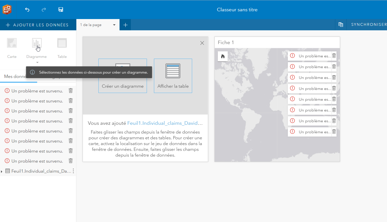Open the page tab dropdown arrow
Viewport: 387px width, 222px height.
114,25
